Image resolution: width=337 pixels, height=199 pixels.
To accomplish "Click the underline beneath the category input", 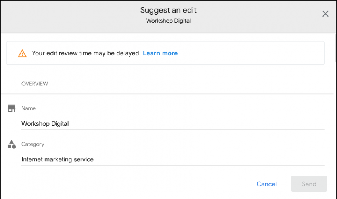I will click(173, 165).
